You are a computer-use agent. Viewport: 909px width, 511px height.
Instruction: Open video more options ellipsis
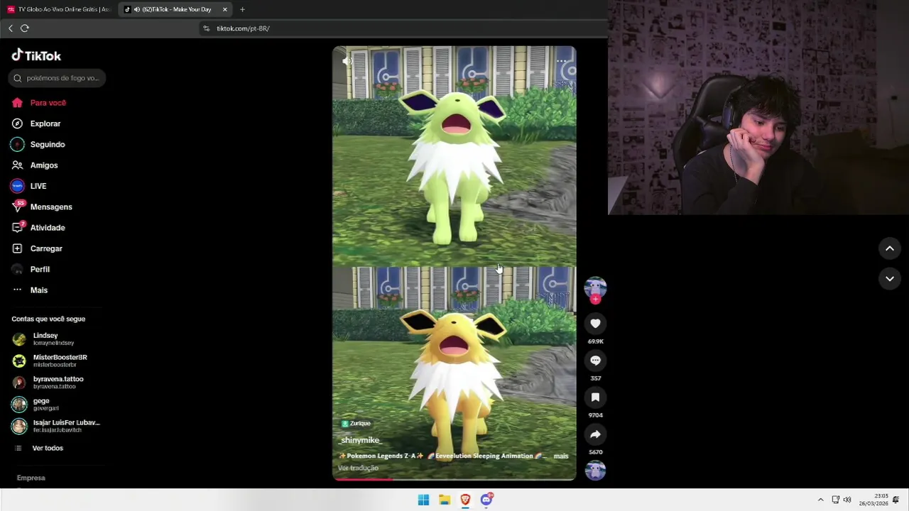coord(562,61)
